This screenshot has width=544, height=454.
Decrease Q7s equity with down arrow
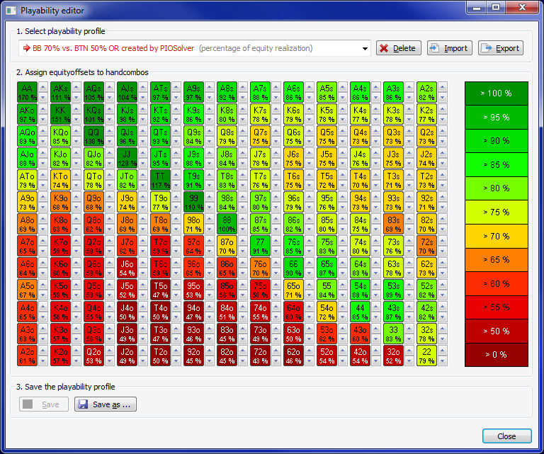point(276,141)
